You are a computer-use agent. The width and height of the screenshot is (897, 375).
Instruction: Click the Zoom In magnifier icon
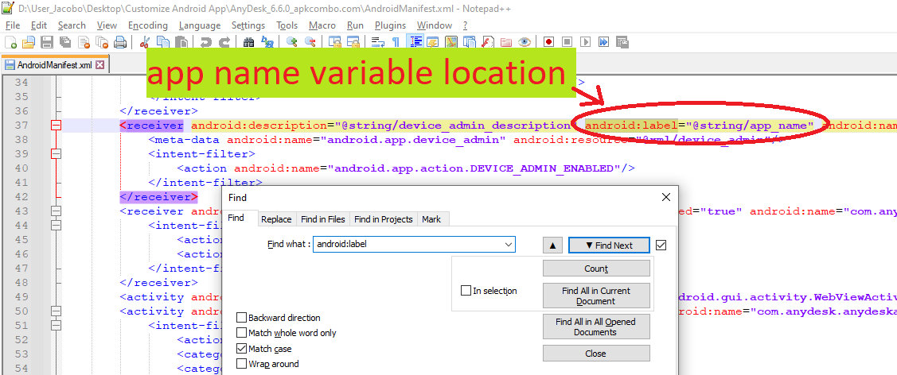292,42
